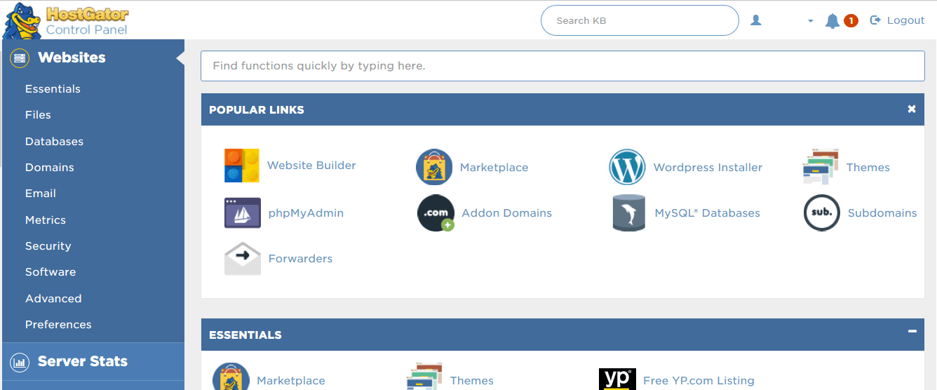Click the Forwarders envelope icon
The height and width of the screenshot is (390, 937).
click(x=243, y=258)
